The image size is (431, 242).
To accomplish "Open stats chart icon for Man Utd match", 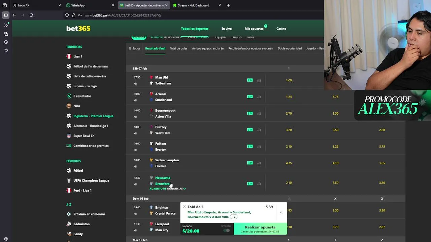I will (x=259, y=80).
